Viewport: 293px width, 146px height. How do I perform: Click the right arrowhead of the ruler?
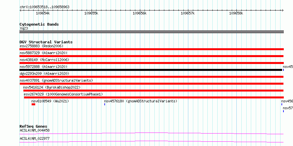[283, 10]
